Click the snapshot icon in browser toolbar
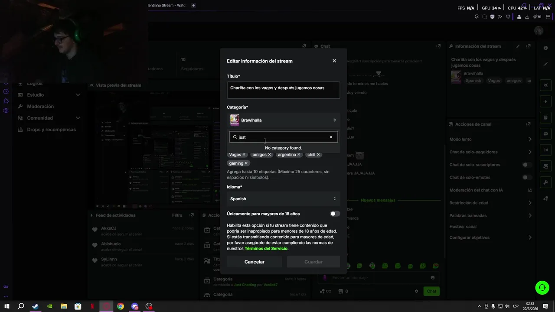 click(x=484, y=17)
